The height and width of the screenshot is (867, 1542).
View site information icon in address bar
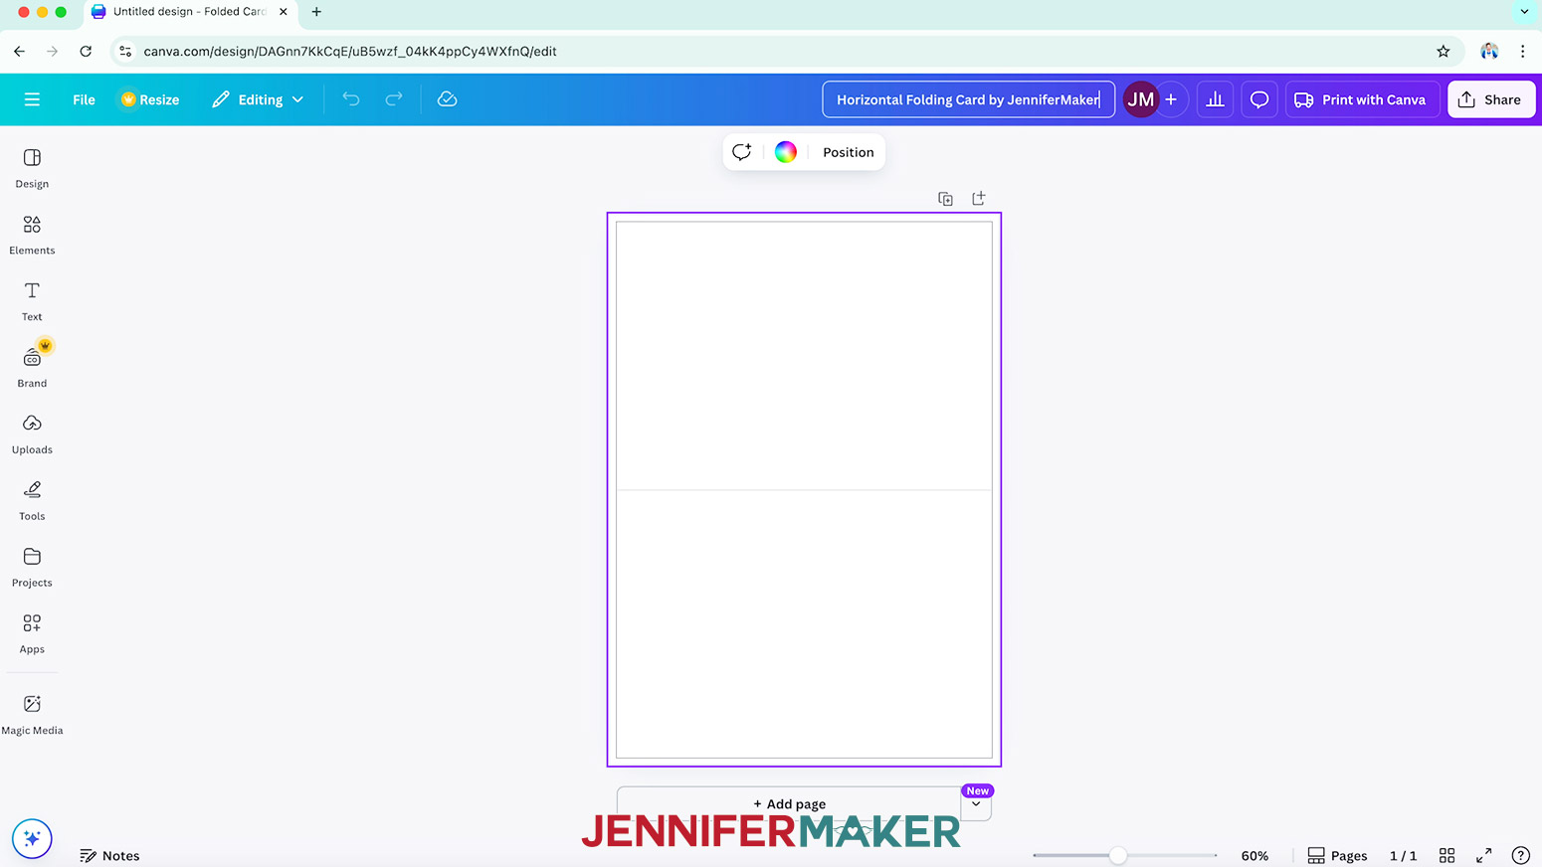tap(125, 51)
